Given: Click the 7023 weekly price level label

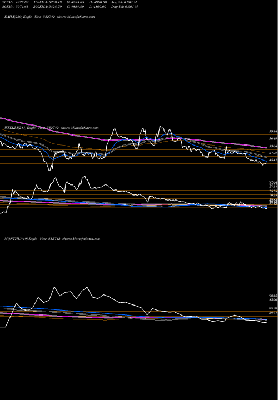Looking at the screenshot, I should point(273,195).
